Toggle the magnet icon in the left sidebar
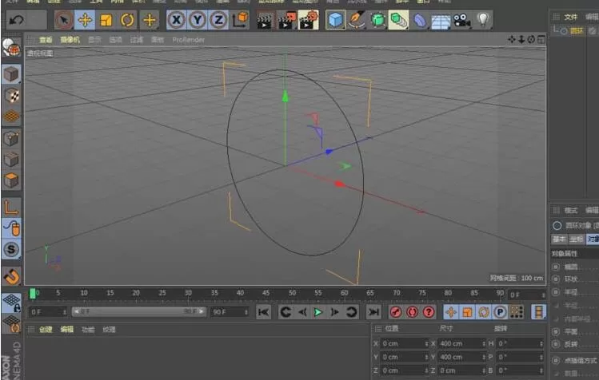The image size is (599, 380). [11, 276]
